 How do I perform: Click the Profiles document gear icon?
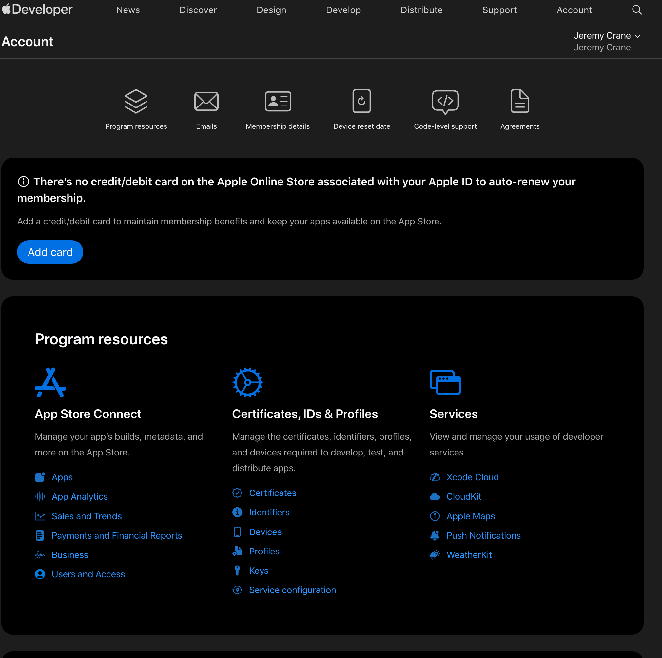tap(237, 551)
